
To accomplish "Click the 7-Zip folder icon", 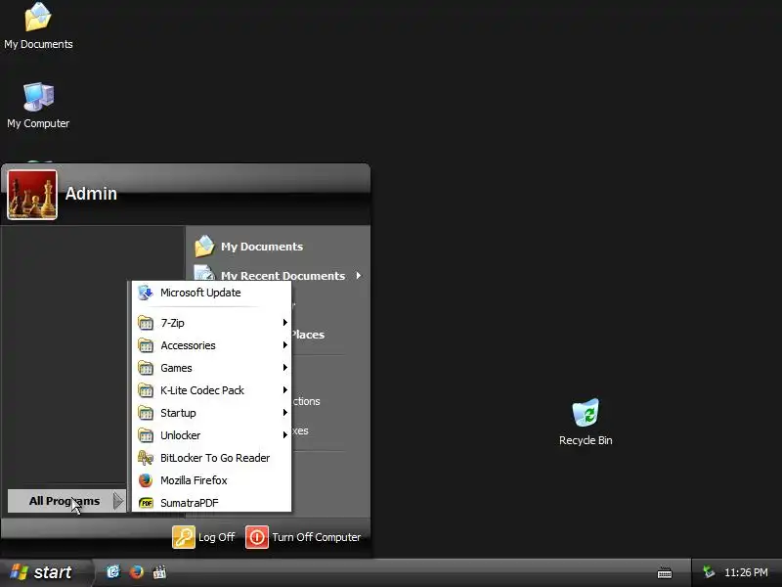I will 145,323.
